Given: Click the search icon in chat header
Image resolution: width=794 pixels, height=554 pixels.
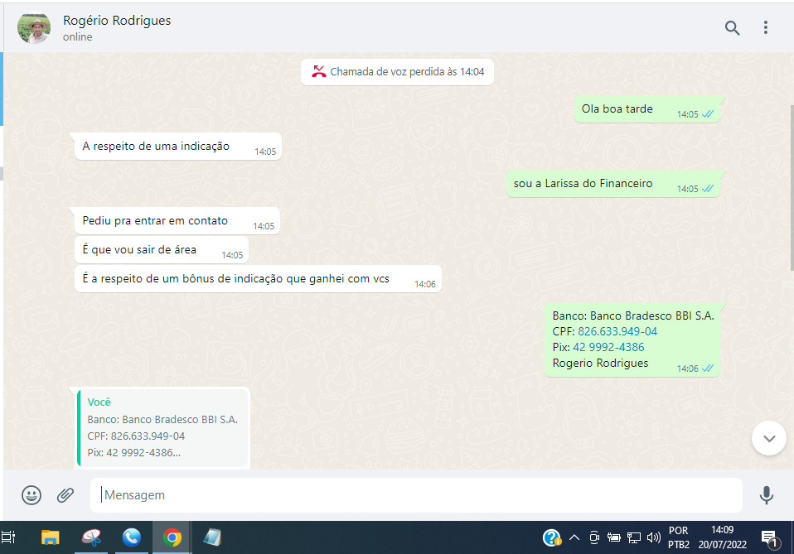Looking at the screenshot, I should pyautogui.click(x=732, y=28).
